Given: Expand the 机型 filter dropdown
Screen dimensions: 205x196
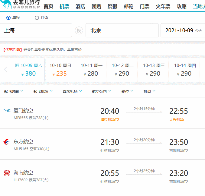Looking at the screenshot, I should click(x=149, y=91).
